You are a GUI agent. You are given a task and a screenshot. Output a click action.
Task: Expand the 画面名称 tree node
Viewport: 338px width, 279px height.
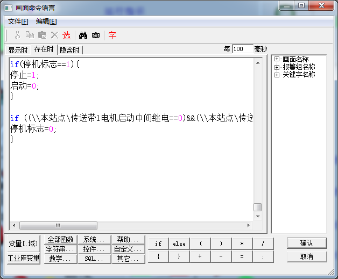pos(277,59)
